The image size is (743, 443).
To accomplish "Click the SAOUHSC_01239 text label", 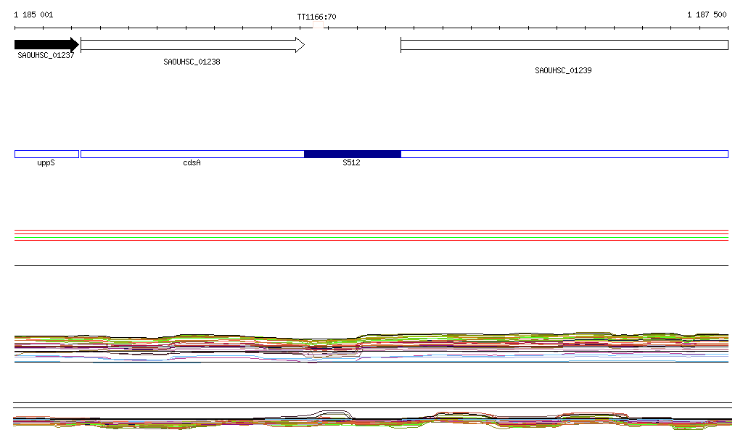I will tap(563, 71).
